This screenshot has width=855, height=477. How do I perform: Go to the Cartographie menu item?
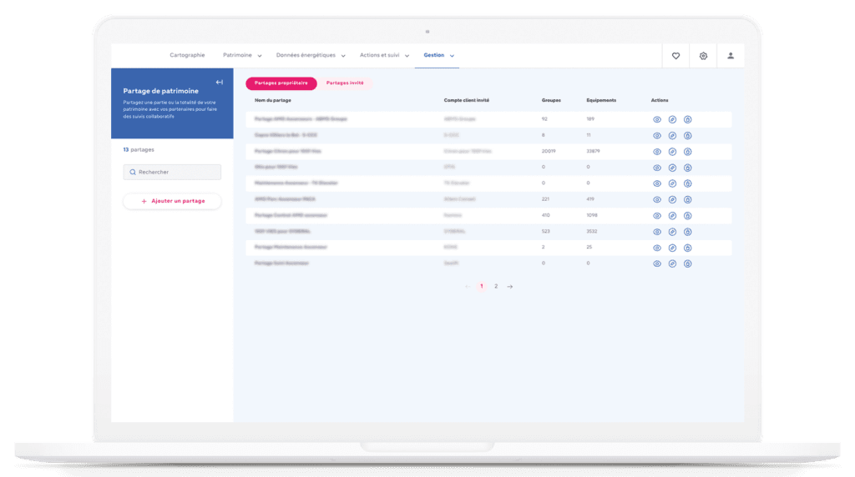click(187, 56)
